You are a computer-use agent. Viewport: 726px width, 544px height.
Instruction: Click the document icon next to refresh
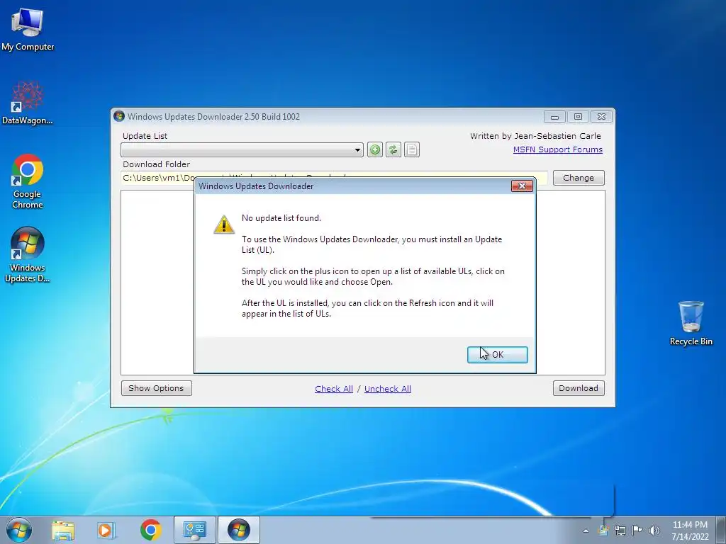click(412, 149)
